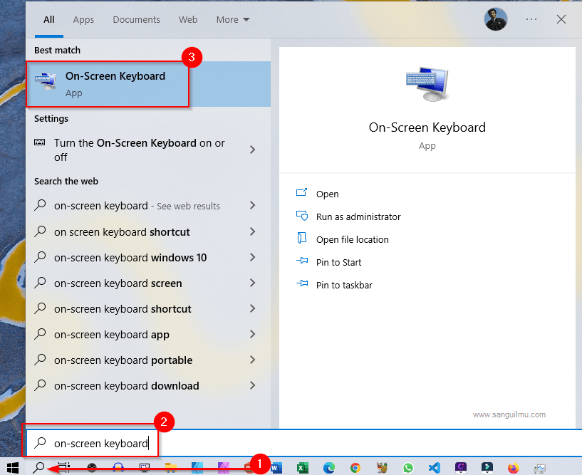Screen dimensions: 582x475
Task: Open File Explorer from the taskbar
Action: click(170, 468)
